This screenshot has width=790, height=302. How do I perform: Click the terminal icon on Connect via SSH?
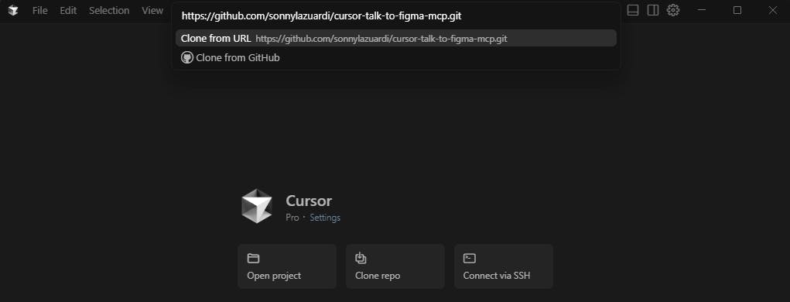click(470, 258)
